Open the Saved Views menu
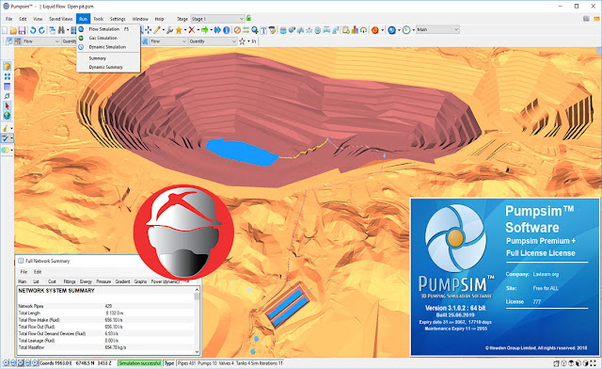Viewport: 602px width, 369px height. (60, 19)
